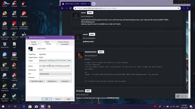This screenshot has height=109, width=195.
Task: Switch to the General tab in Properties
Action: tap(34, 44)
